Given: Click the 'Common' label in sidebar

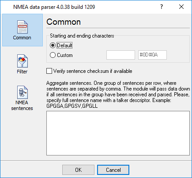Looking at the screenshot, I should (22, 38).
